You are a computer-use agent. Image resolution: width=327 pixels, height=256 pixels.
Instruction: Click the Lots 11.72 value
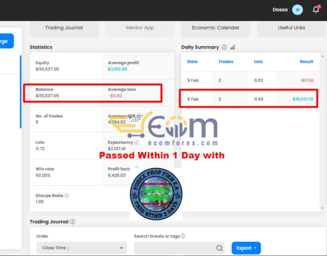[x=40, y=149]
